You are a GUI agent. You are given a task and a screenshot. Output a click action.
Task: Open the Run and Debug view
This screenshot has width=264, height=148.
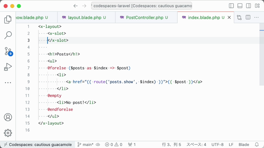8,67
